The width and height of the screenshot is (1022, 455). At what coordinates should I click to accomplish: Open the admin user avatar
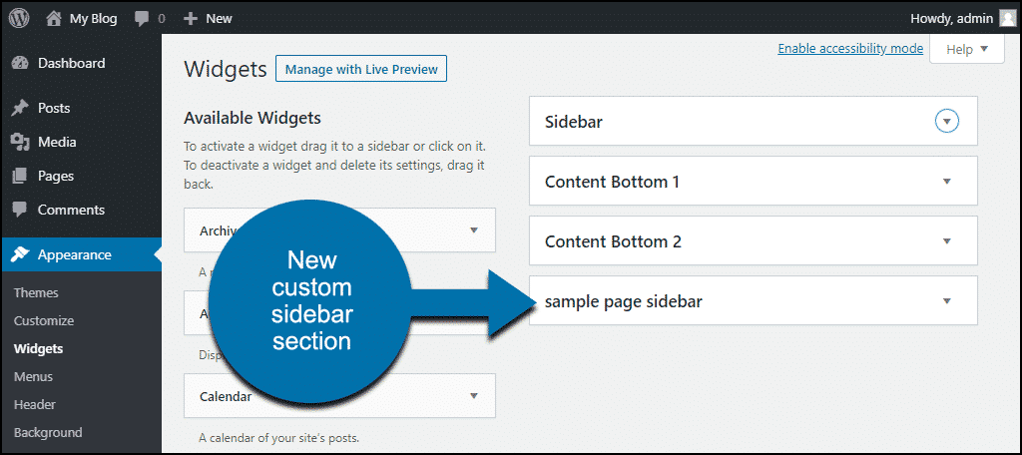point(1006,18)
